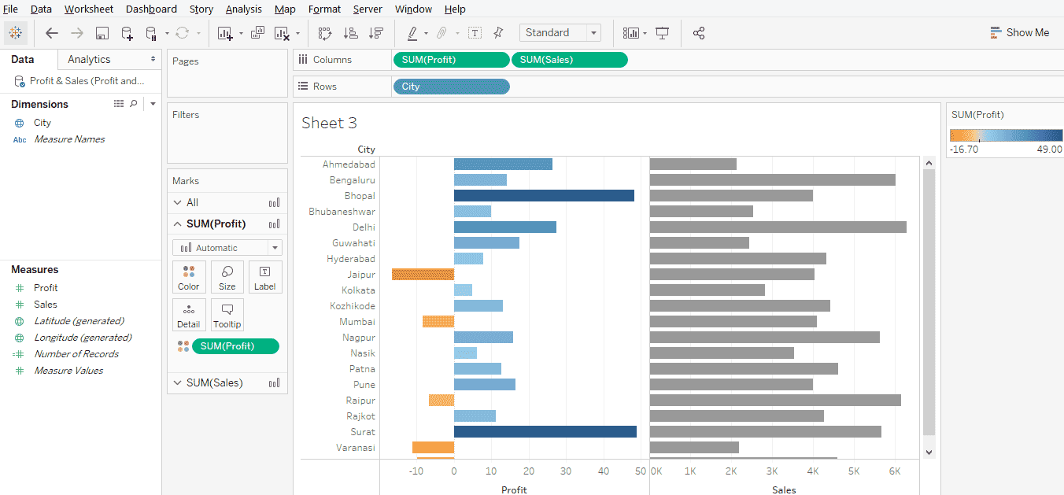Open the Analysis menu
Image resolution: width=1064 pixels, height=495 pixels.
coord(244,9)
